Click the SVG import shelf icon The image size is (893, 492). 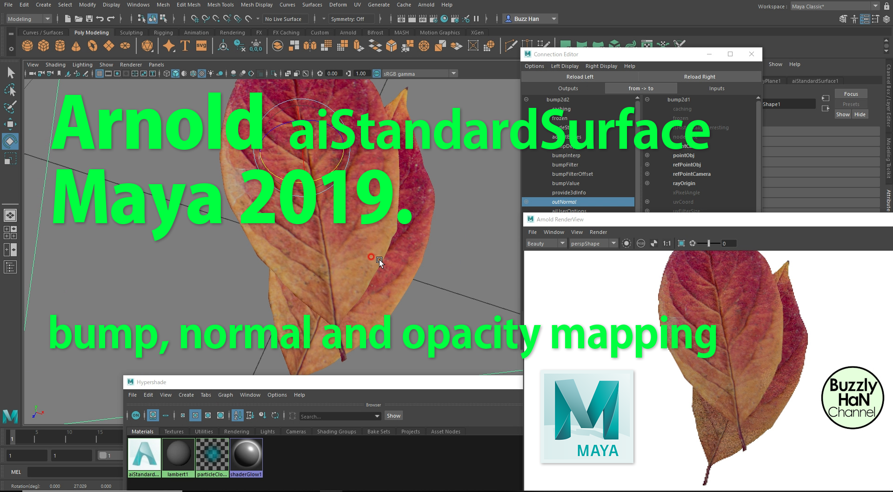tap(201, 46)
